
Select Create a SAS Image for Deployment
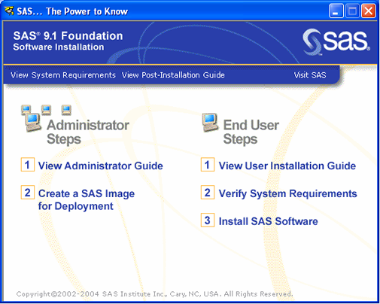pyautogui.click(x=87, y=200)
